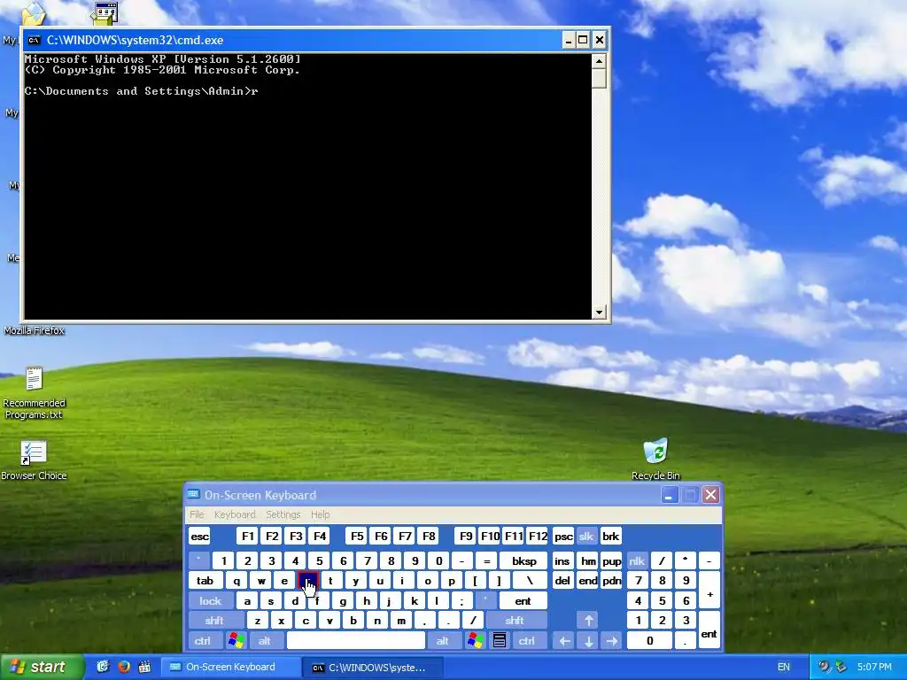Viewport: 907px width, 680px height.
Task: Click the cmd.exe title bar system icon
Action: 35,40
